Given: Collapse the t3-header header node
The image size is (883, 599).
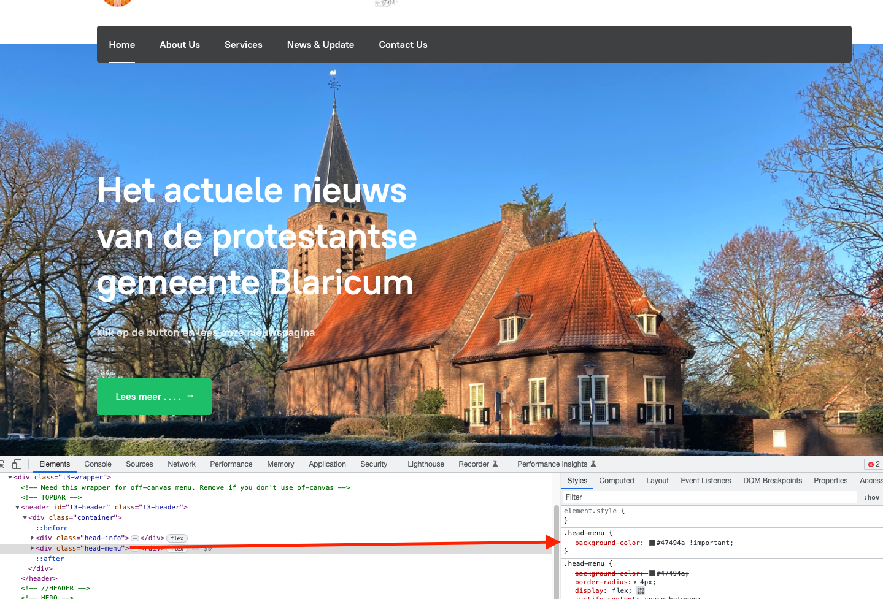Looking at the screenshot, I should [17, 507].
